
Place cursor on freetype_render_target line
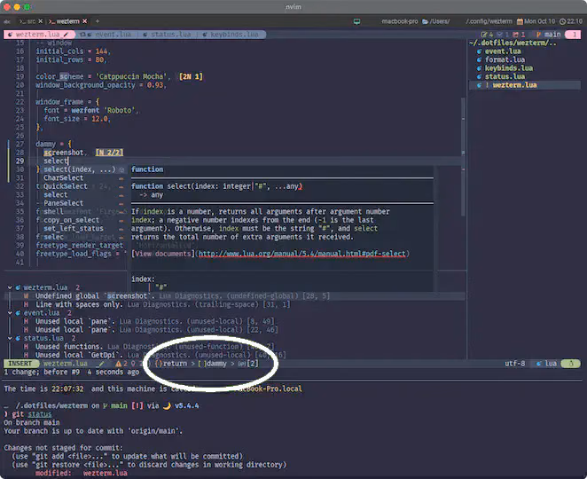pyautogui.click(x=80, y=246)
